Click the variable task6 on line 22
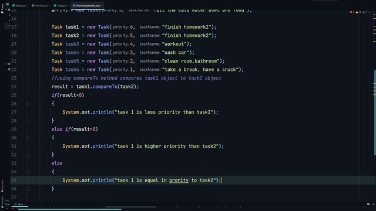376x211 pixels. (72, 70)
